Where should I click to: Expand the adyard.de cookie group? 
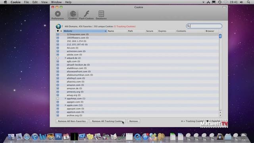point(65,58)
